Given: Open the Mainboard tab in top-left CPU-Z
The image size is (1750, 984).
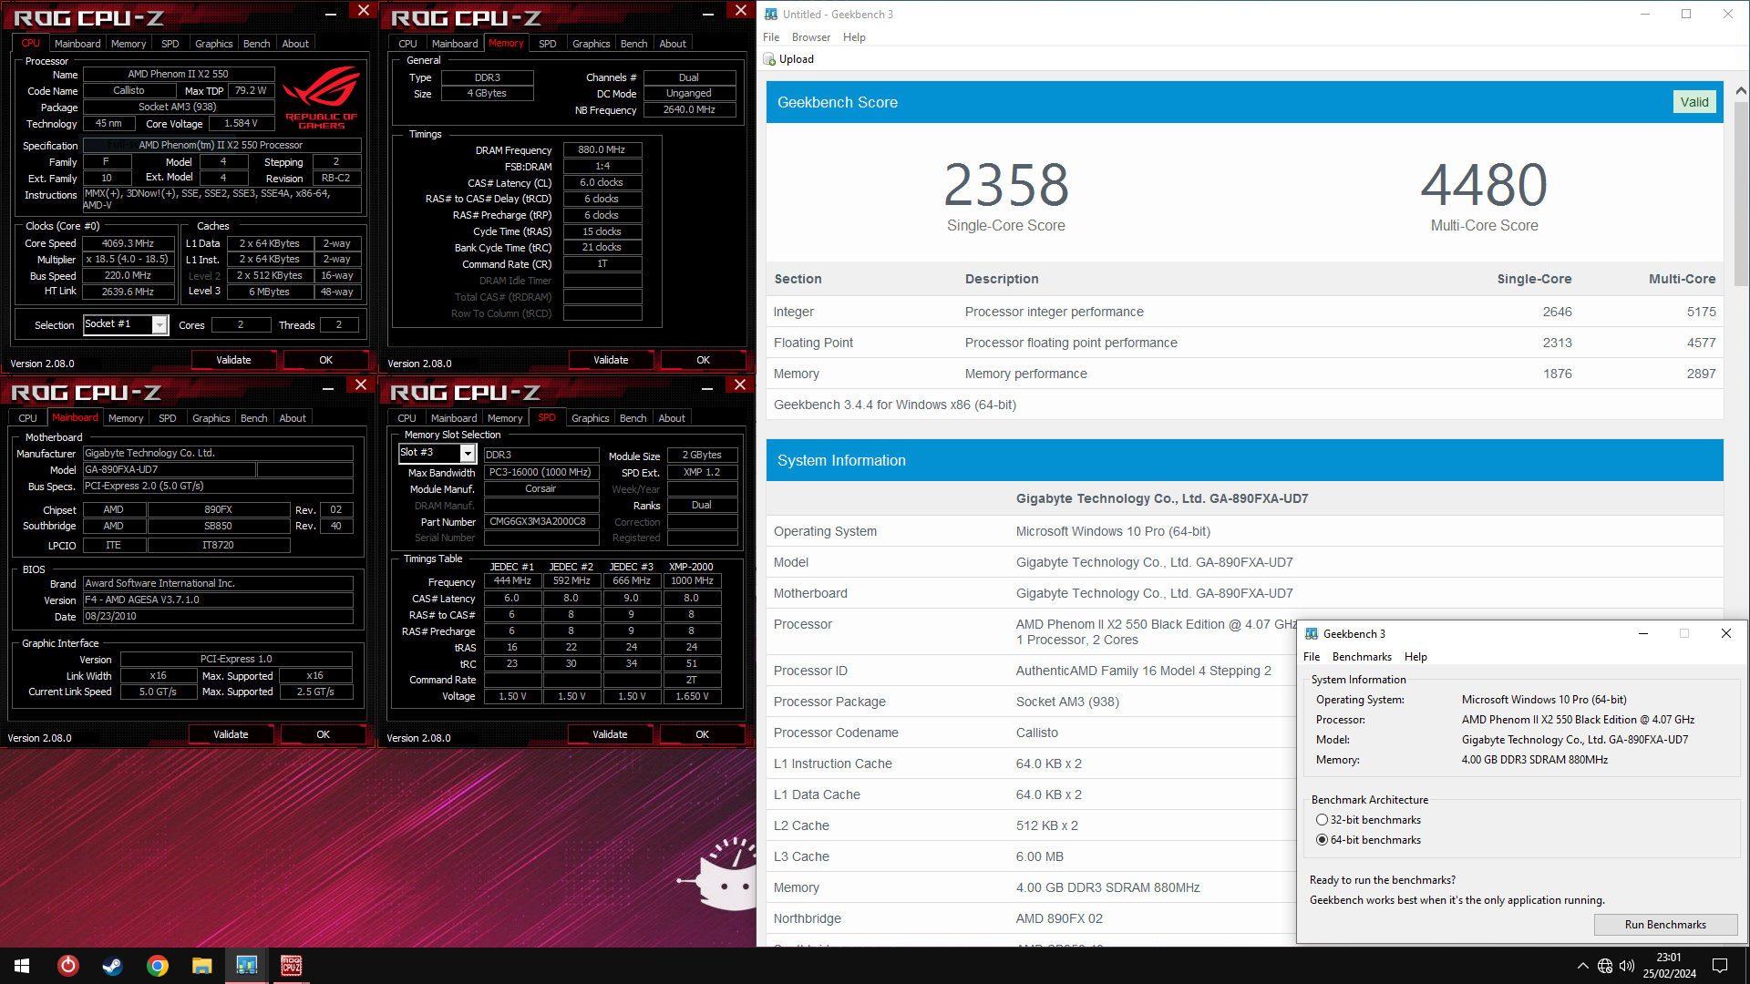Looking at the screenshot, I should point(77,44).
